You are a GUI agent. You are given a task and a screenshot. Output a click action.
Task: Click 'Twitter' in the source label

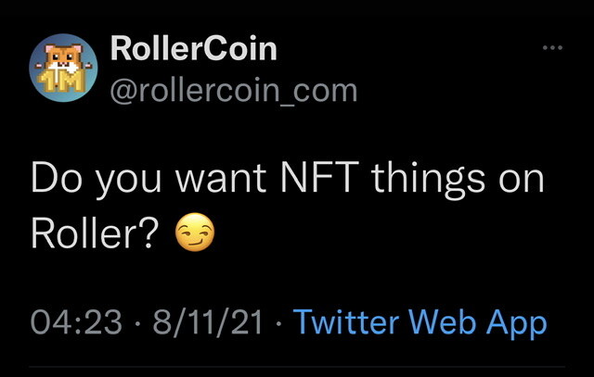click(346, 322)
